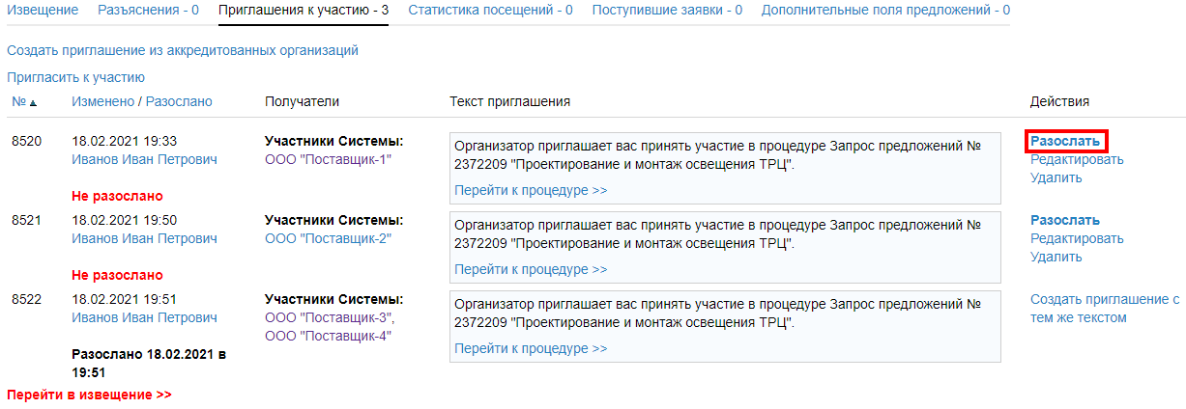Click the Пригласить к участию link
This screenshot has width=1186, height=409.
(75, 77)
